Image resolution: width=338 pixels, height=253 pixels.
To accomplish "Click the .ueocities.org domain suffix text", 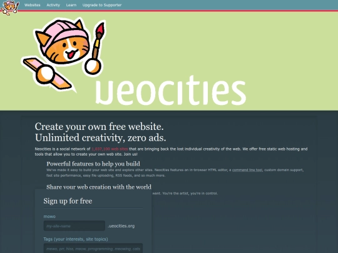I will 121,226.
